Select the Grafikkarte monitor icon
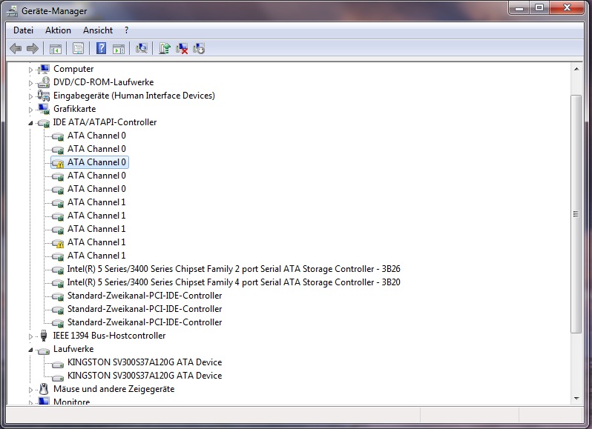This screenshot has height=429, width=592. (x=44, y=109)
